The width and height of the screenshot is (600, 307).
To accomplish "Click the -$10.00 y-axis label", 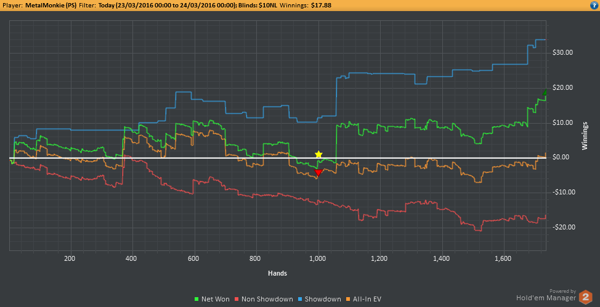I will tap(563, 192).
